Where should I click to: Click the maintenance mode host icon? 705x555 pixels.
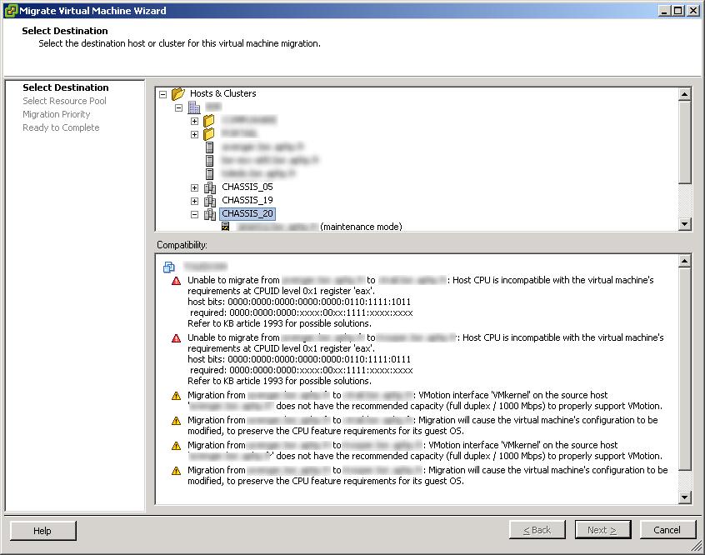pos(225,227)
